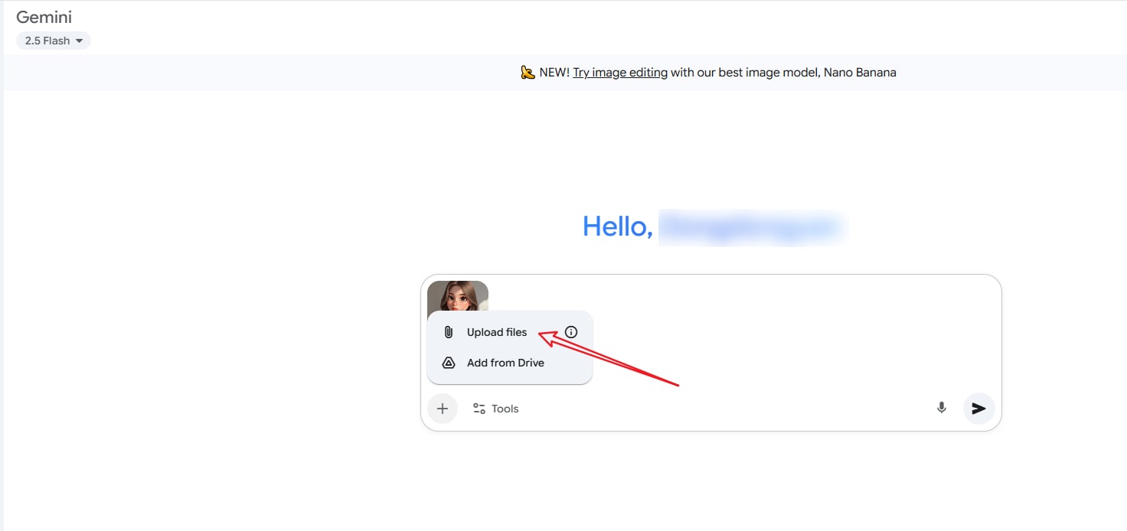The width and height of the screenshot is (1127, 531).
Task: Click the Hello greeting text
Action: pyautogui.click(x=618, y=226)
